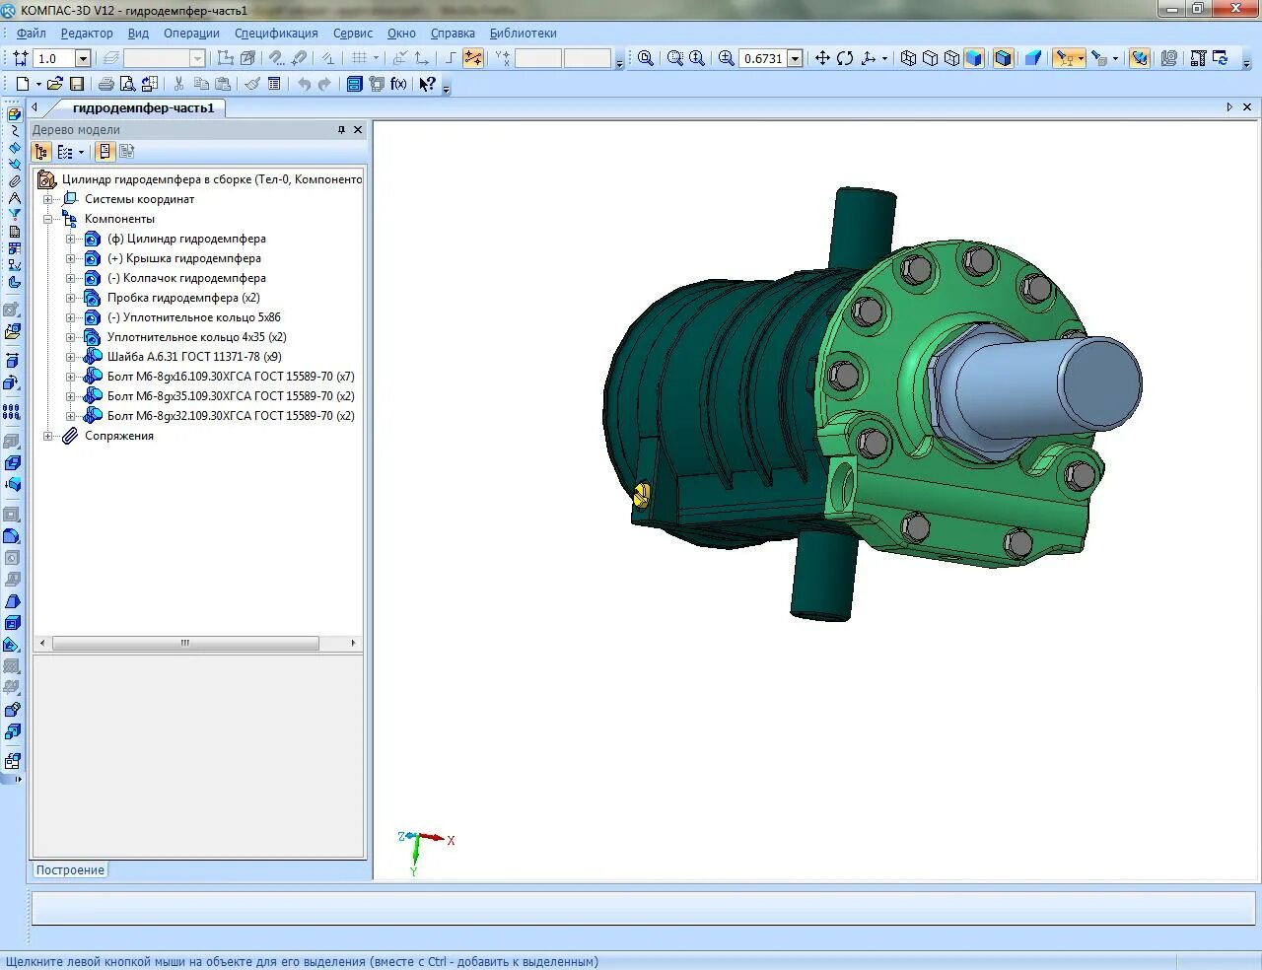
Task: Select Уплотнительное кольцо 4x35 (x2) in tree
Action: tap(196, 337)
